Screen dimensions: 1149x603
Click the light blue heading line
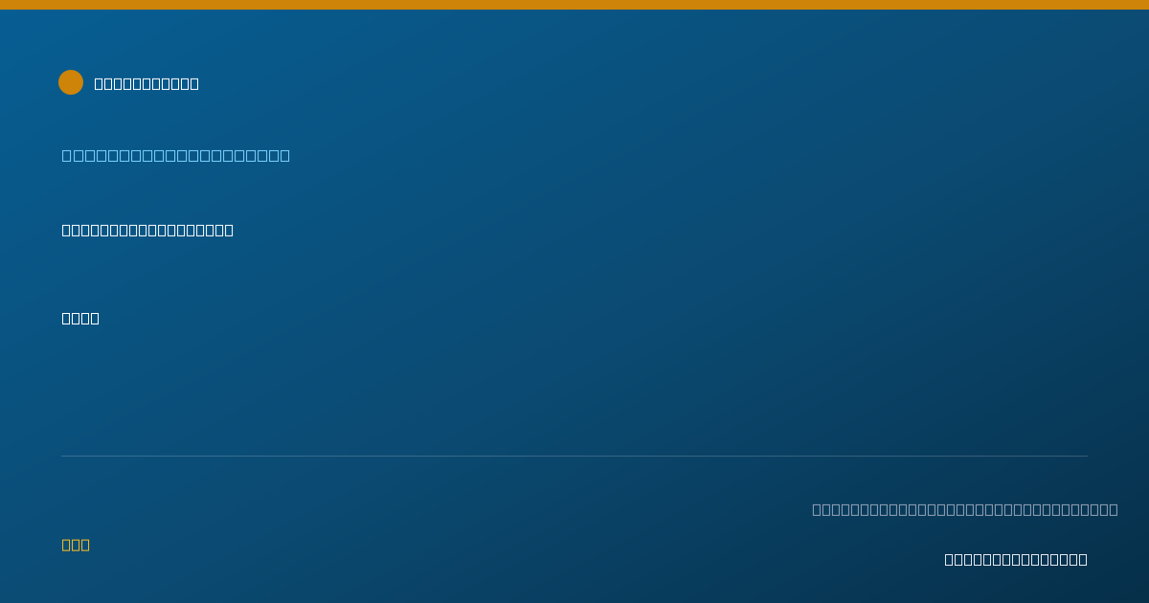pos(176,155)
